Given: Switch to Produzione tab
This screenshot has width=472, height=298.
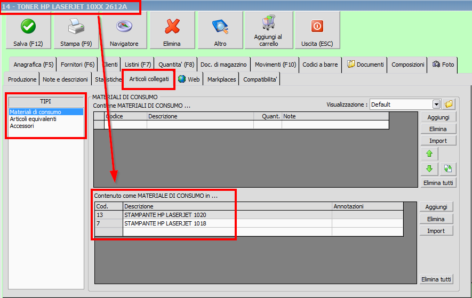Looking at the screenshot, I should (x=22, y=79).
